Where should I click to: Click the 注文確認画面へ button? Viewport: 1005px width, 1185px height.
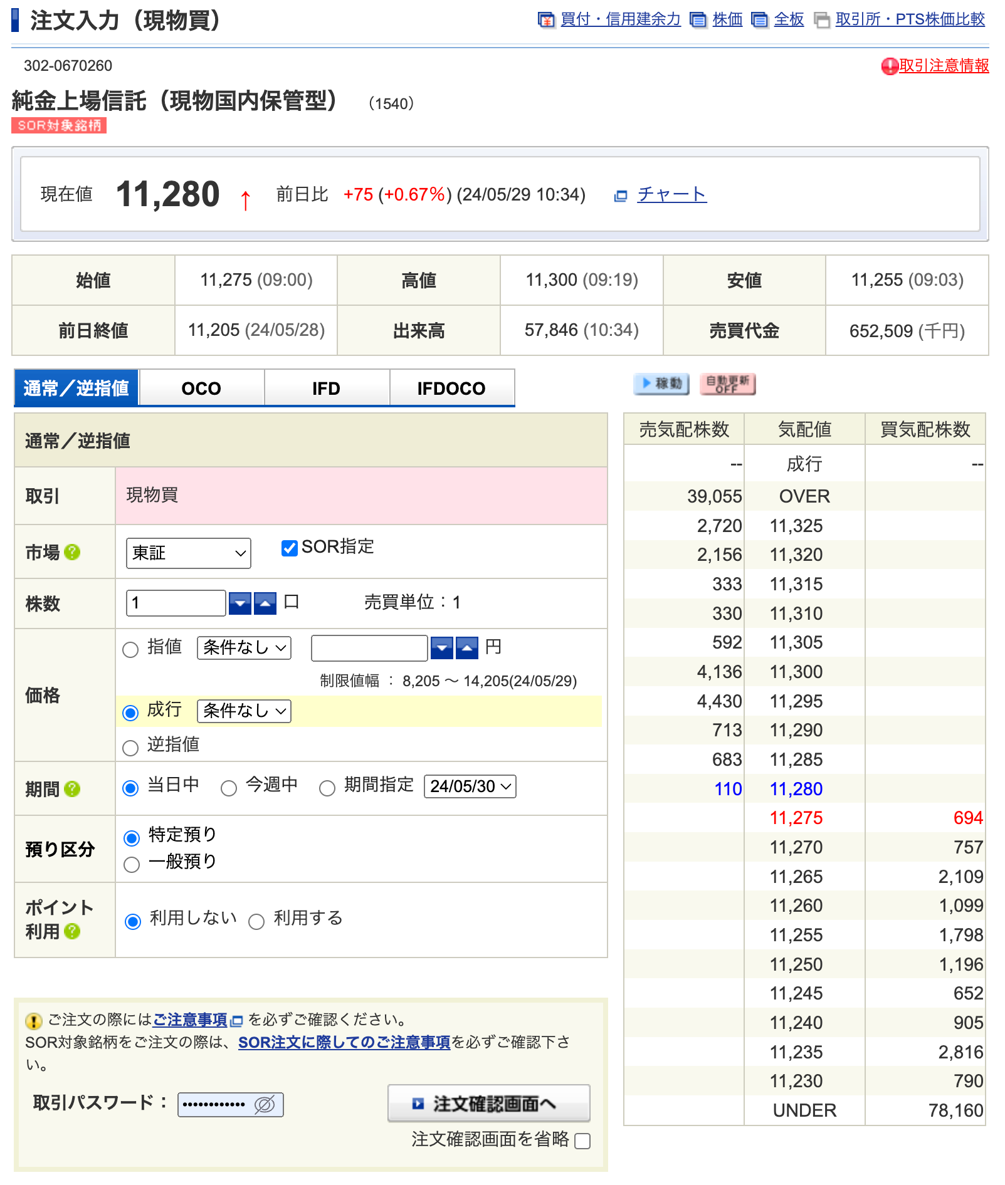488,1104
